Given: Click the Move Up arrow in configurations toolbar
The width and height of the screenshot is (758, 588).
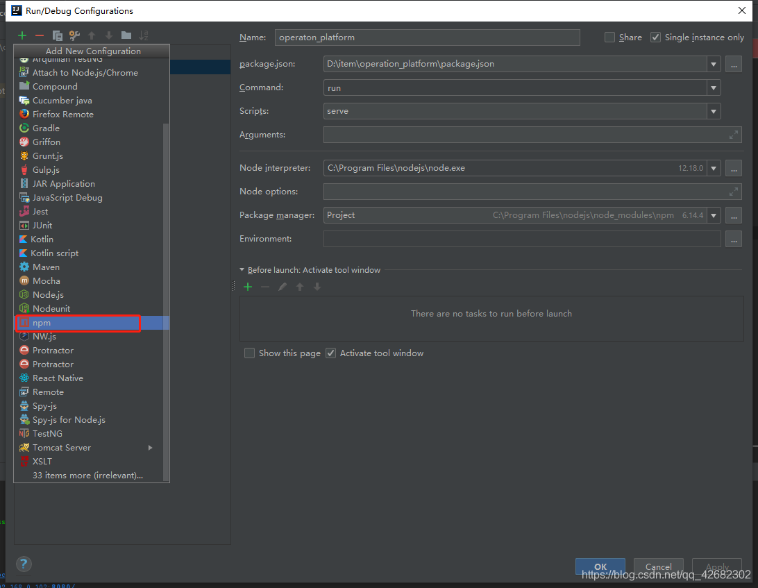Looking at the screenshot, I should pyautogui.click(x=92, y=35).
